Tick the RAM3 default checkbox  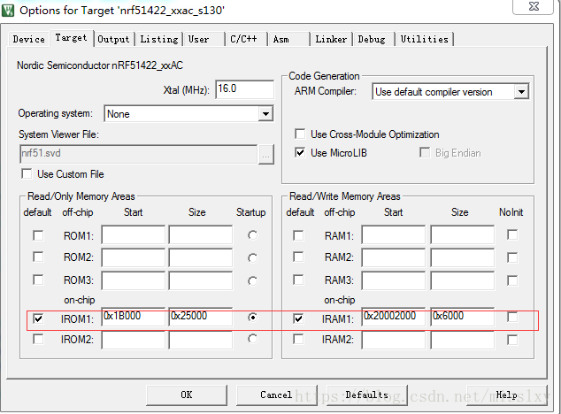point(298,280)
